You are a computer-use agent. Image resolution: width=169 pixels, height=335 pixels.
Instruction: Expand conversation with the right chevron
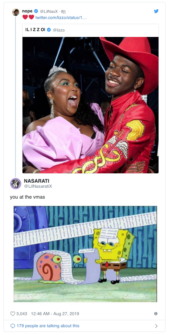[156, 326]
